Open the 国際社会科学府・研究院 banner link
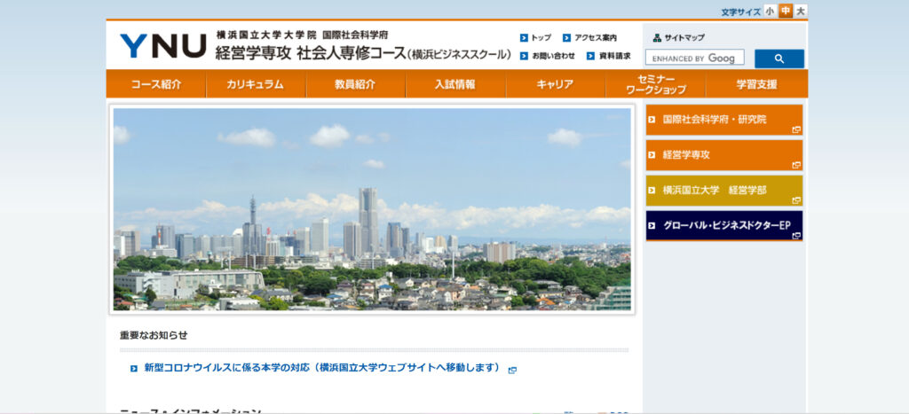Image resolution: width=909 pixels, height=414 pixels. pyautogui.click(x=723, y=120)
